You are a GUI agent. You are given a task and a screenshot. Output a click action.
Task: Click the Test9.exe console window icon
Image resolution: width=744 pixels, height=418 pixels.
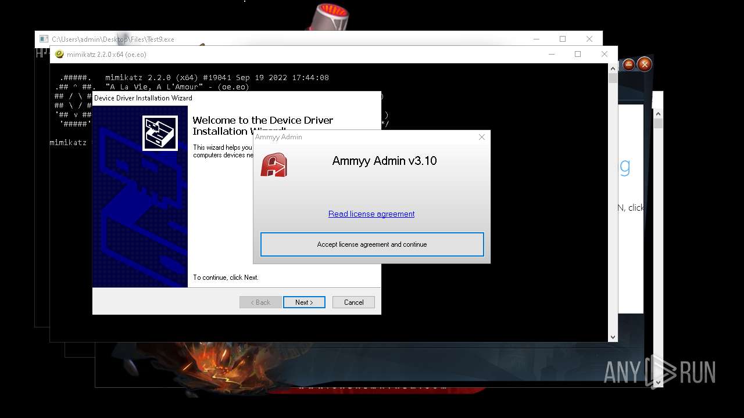(44, 39)
